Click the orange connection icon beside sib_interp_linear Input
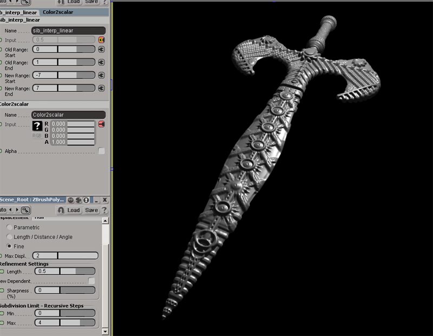The width and height of the screenshot is (433, 336). tap(101, 39)
